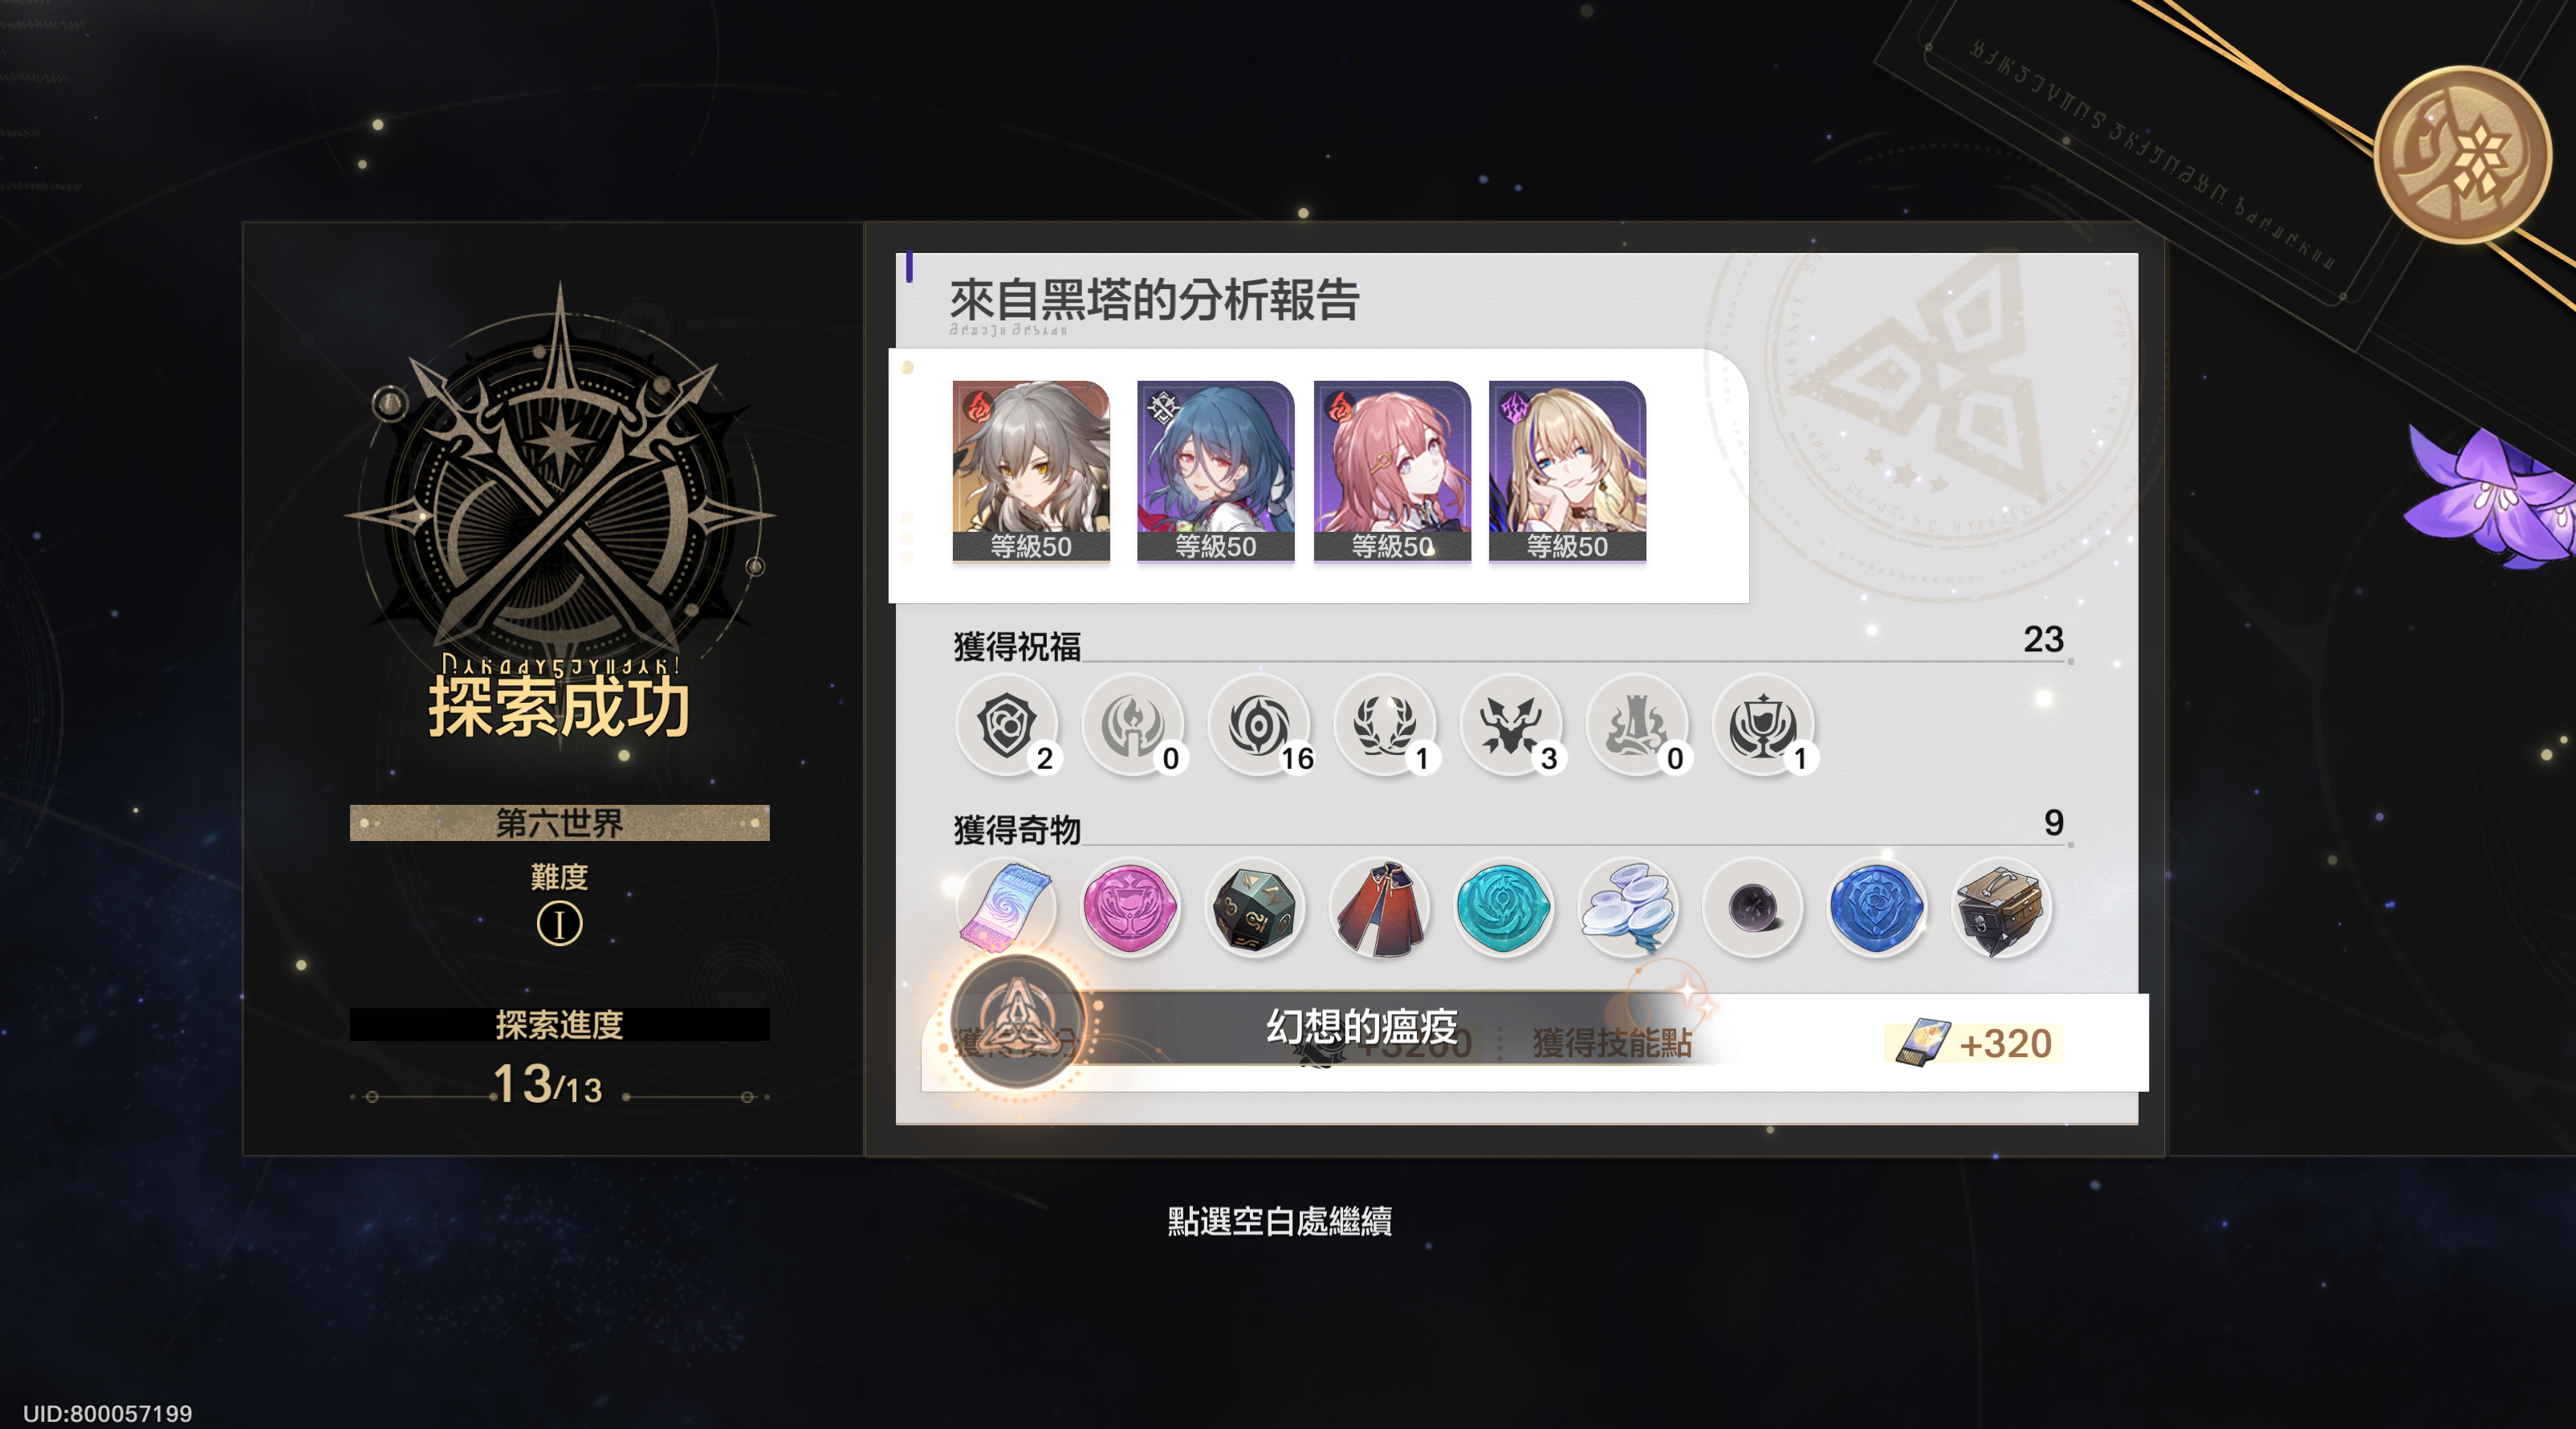2576x1429 pixels.
Task: Select the pink seal curio
Action: click(1130, 908)
